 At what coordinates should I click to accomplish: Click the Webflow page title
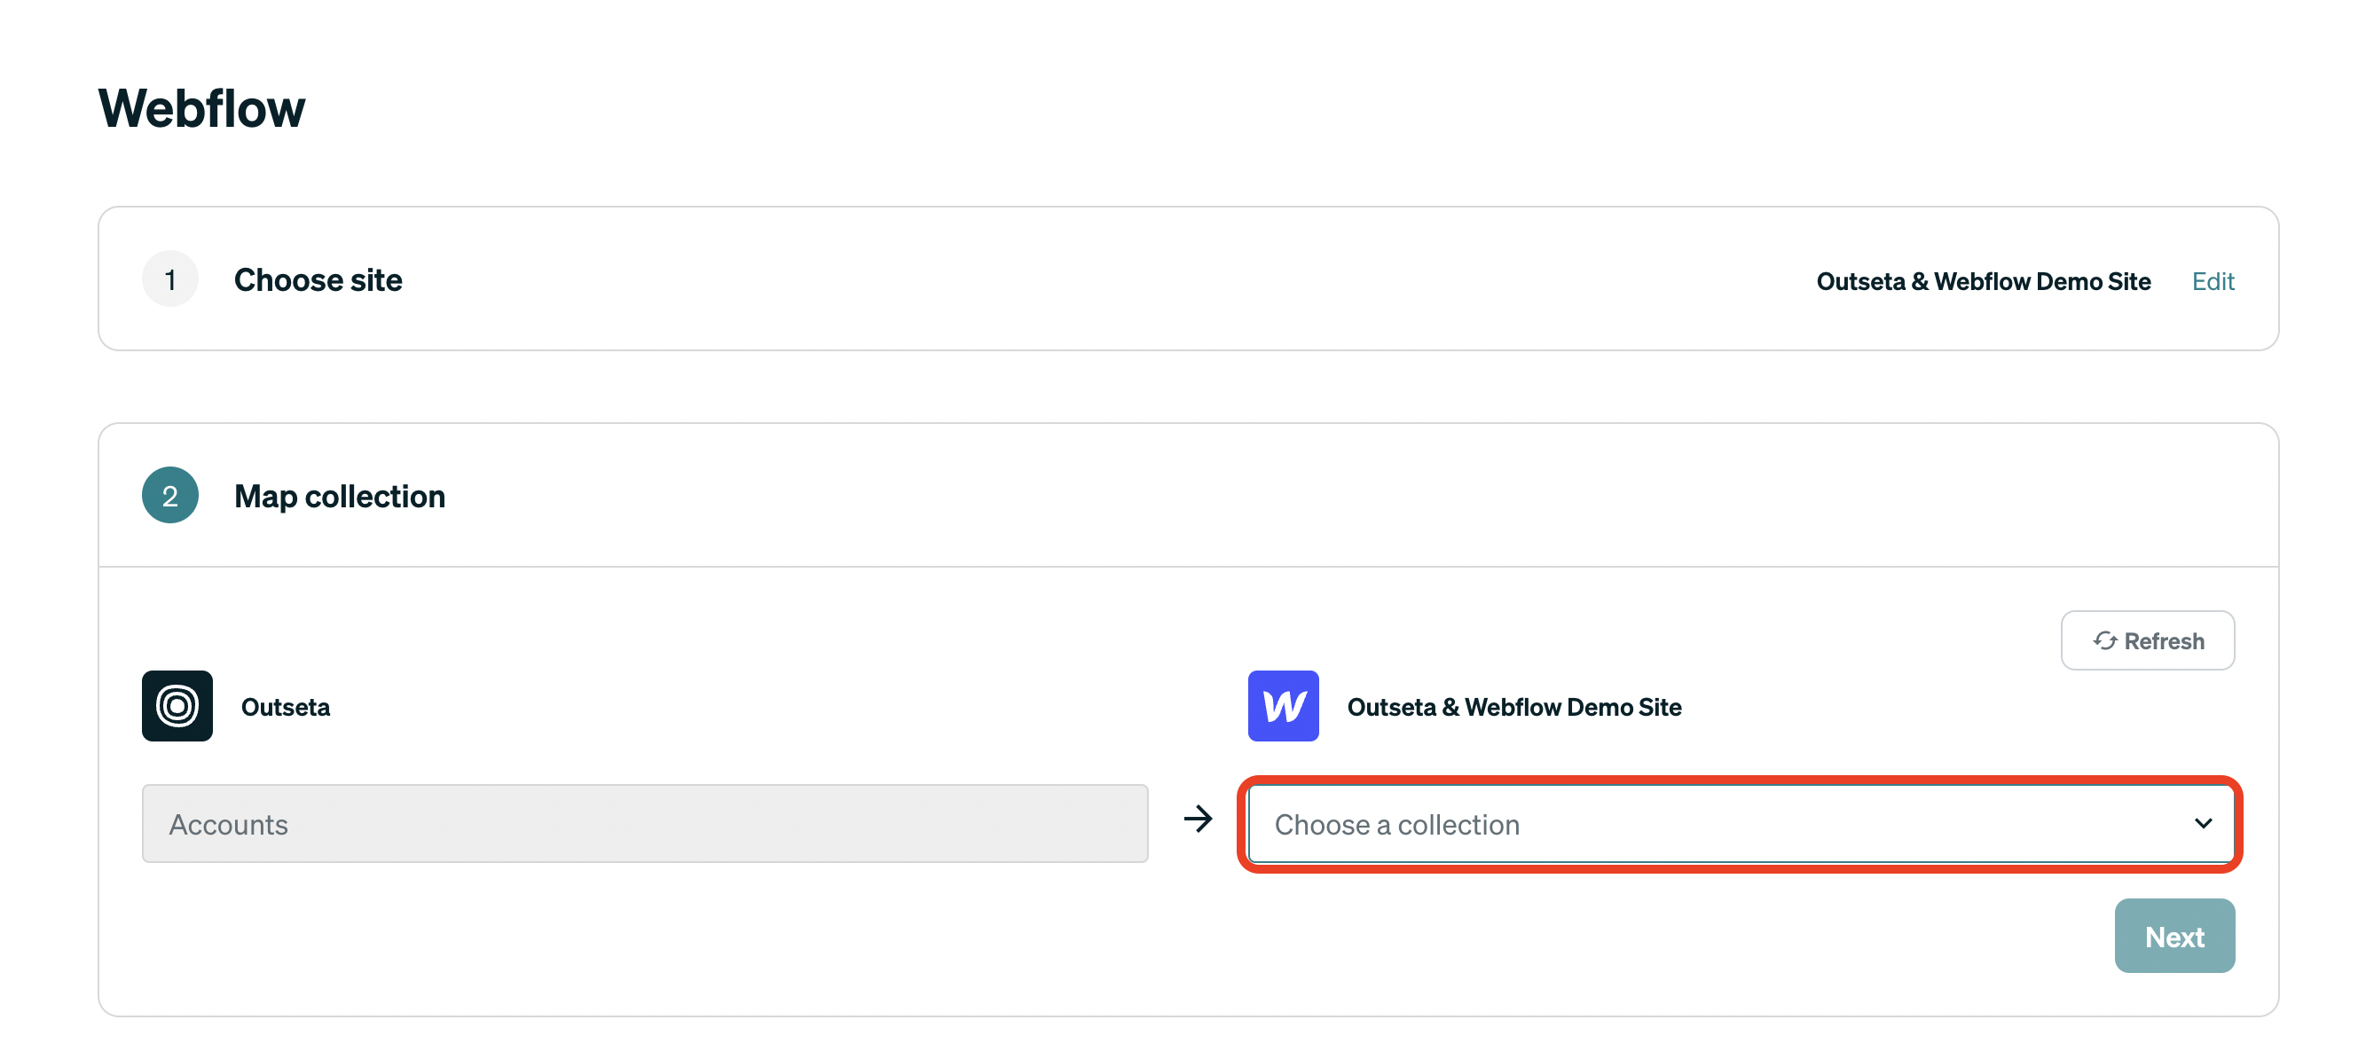point(200,109)
